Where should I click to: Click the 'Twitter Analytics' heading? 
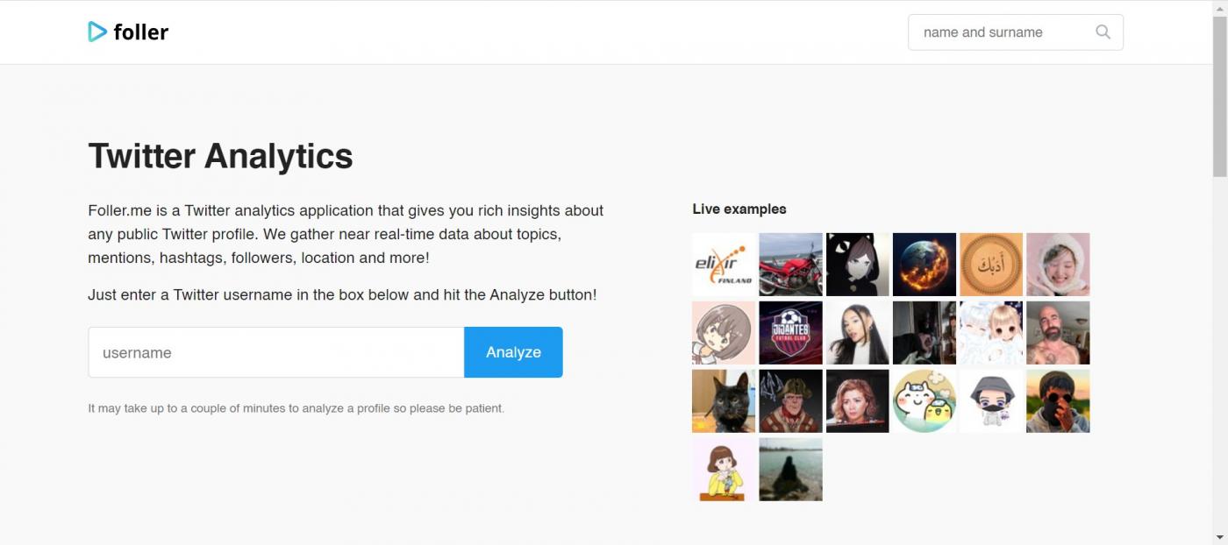point(220,156)
